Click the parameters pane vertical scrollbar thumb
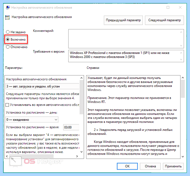Screen dimensions: 190x176 point(82,97)
